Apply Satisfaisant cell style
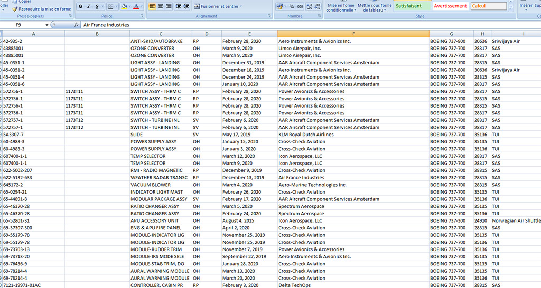 coord(412,6)
